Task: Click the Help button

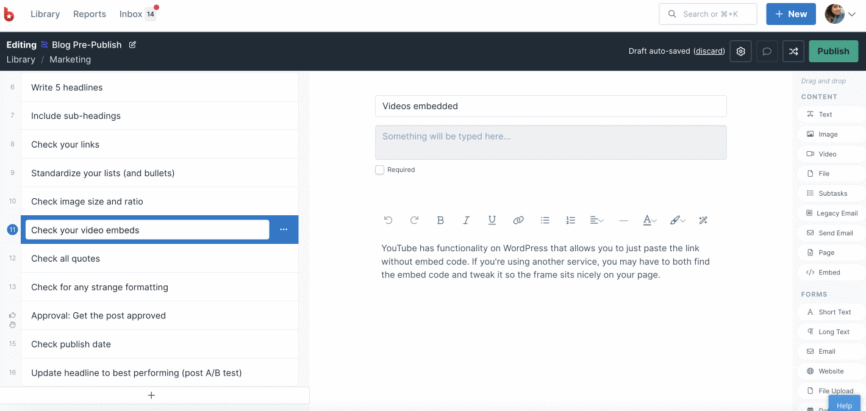Action: [x=844, y=403]
